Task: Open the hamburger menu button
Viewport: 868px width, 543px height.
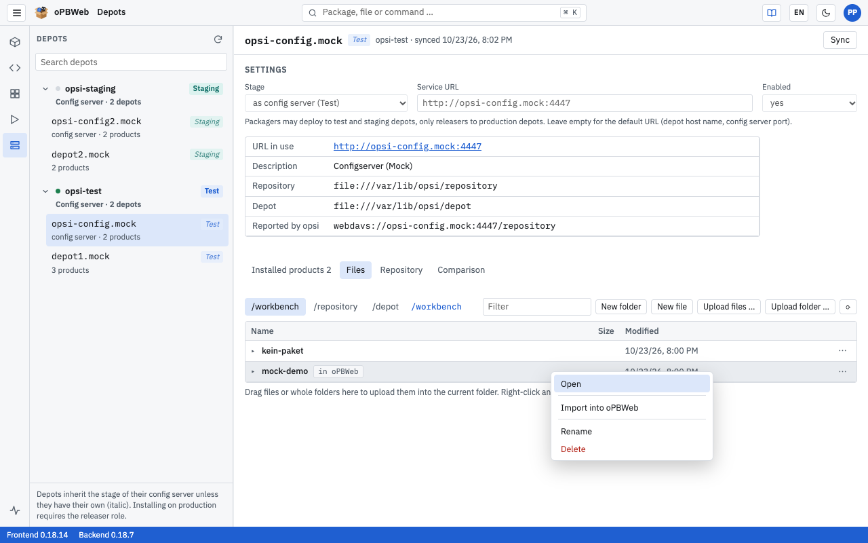Action: (17, 12)
